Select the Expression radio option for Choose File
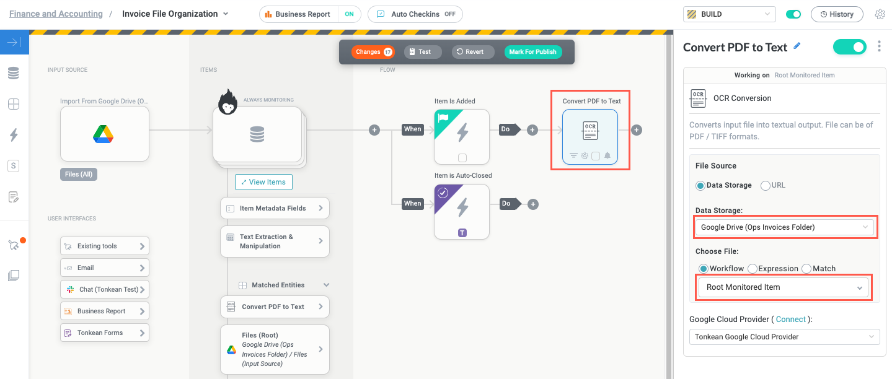892x379 pixels. [x=751, y=269]
